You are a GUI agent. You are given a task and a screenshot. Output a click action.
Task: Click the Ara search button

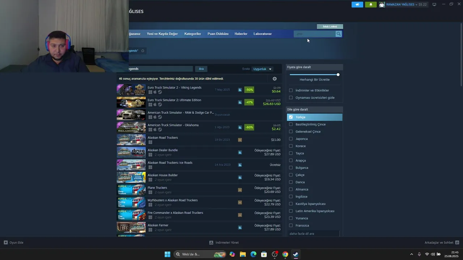[x=201, y=69]
